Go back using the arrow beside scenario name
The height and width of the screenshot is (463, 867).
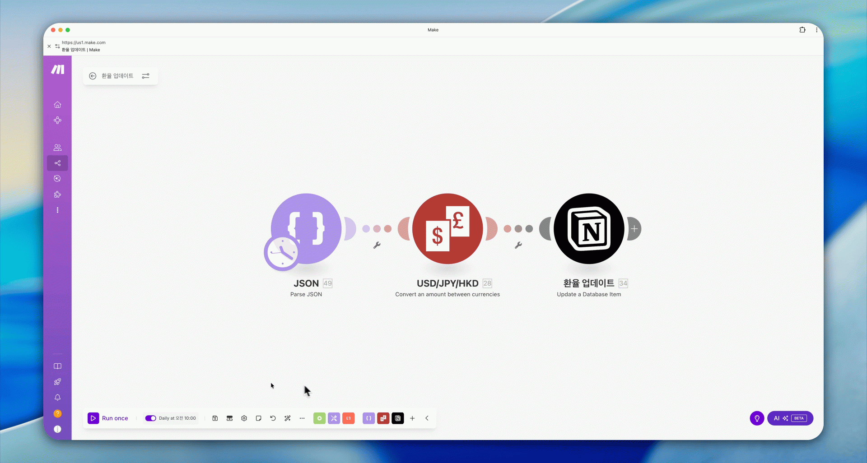tap(93, 76)
